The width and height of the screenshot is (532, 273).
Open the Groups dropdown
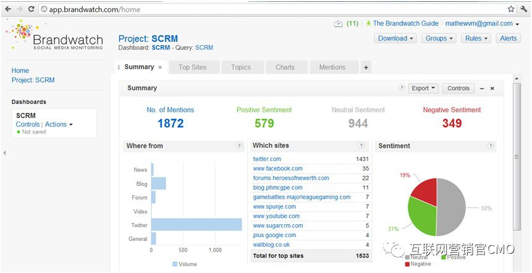[x=439, y=38]
